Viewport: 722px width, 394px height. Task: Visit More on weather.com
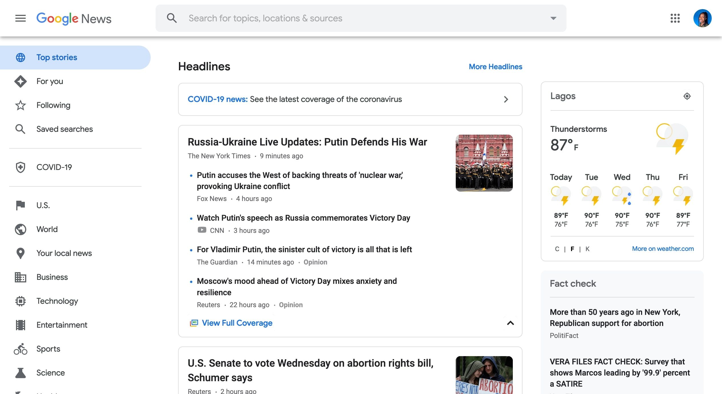663,249
